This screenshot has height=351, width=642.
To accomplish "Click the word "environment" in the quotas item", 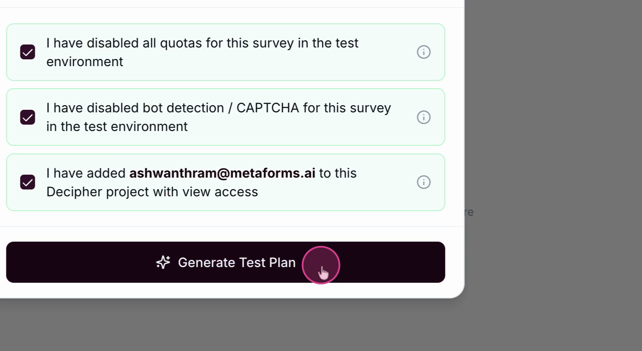I will [x=84, y=62].
